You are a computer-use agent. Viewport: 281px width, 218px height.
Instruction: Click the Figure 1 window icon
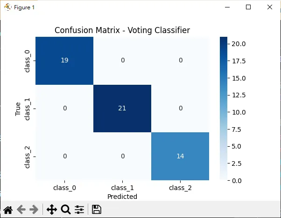point(7,7)
